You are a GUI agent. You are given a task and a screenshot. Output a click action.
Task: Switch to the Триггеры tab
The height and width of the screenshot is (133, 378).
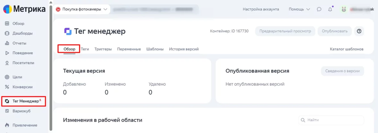point(103,49)
